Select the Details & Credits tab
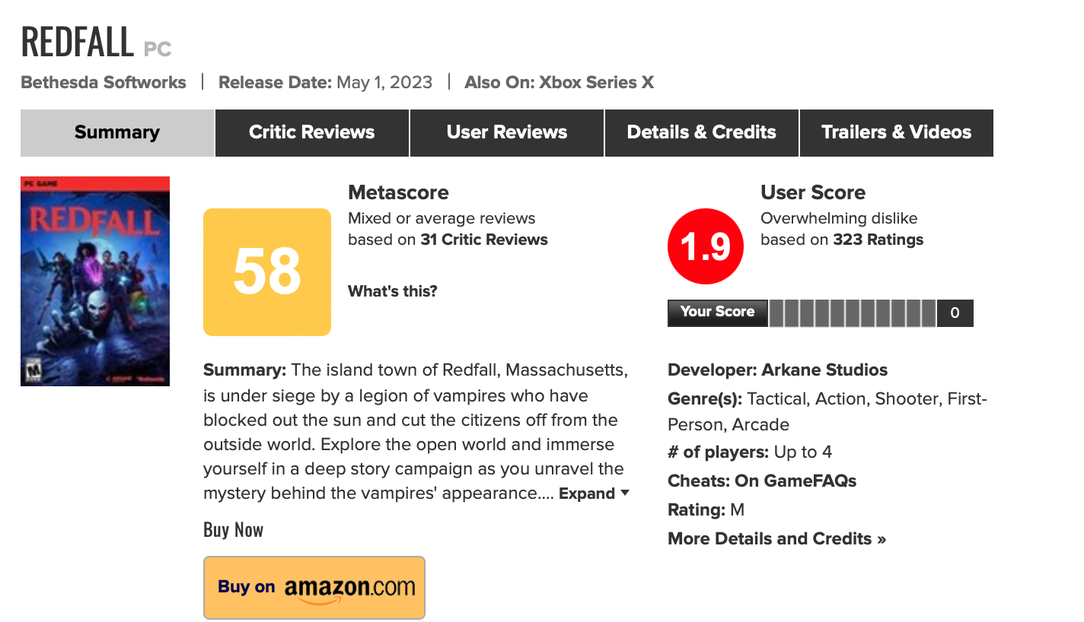The width and height of the screenshot is (1084, 622). coord(701,132)
